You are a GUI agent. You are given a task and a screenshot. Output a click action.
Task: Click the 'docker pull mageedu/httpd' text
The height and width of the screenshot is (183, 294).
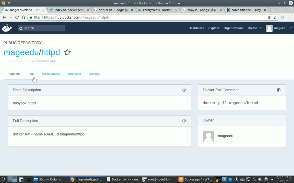(230, 103)
